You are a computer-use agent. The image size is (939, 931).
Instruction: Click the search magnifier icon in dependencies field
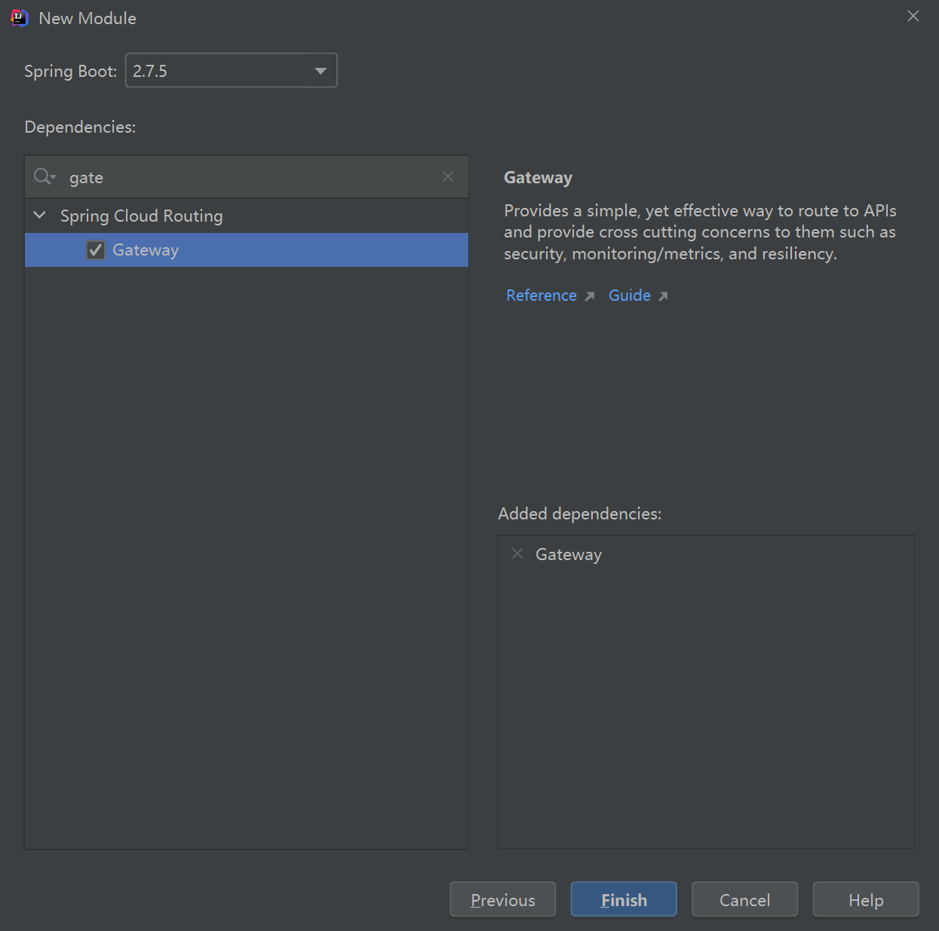44,176
